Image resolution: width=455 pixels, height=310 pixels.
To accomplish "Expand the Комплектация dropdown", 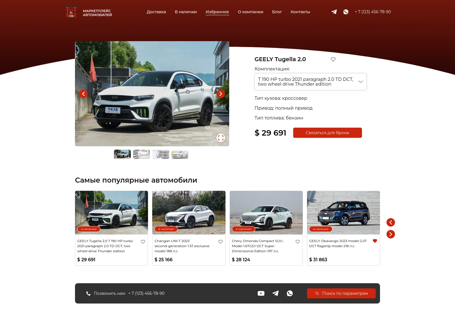I will point(310,82).
